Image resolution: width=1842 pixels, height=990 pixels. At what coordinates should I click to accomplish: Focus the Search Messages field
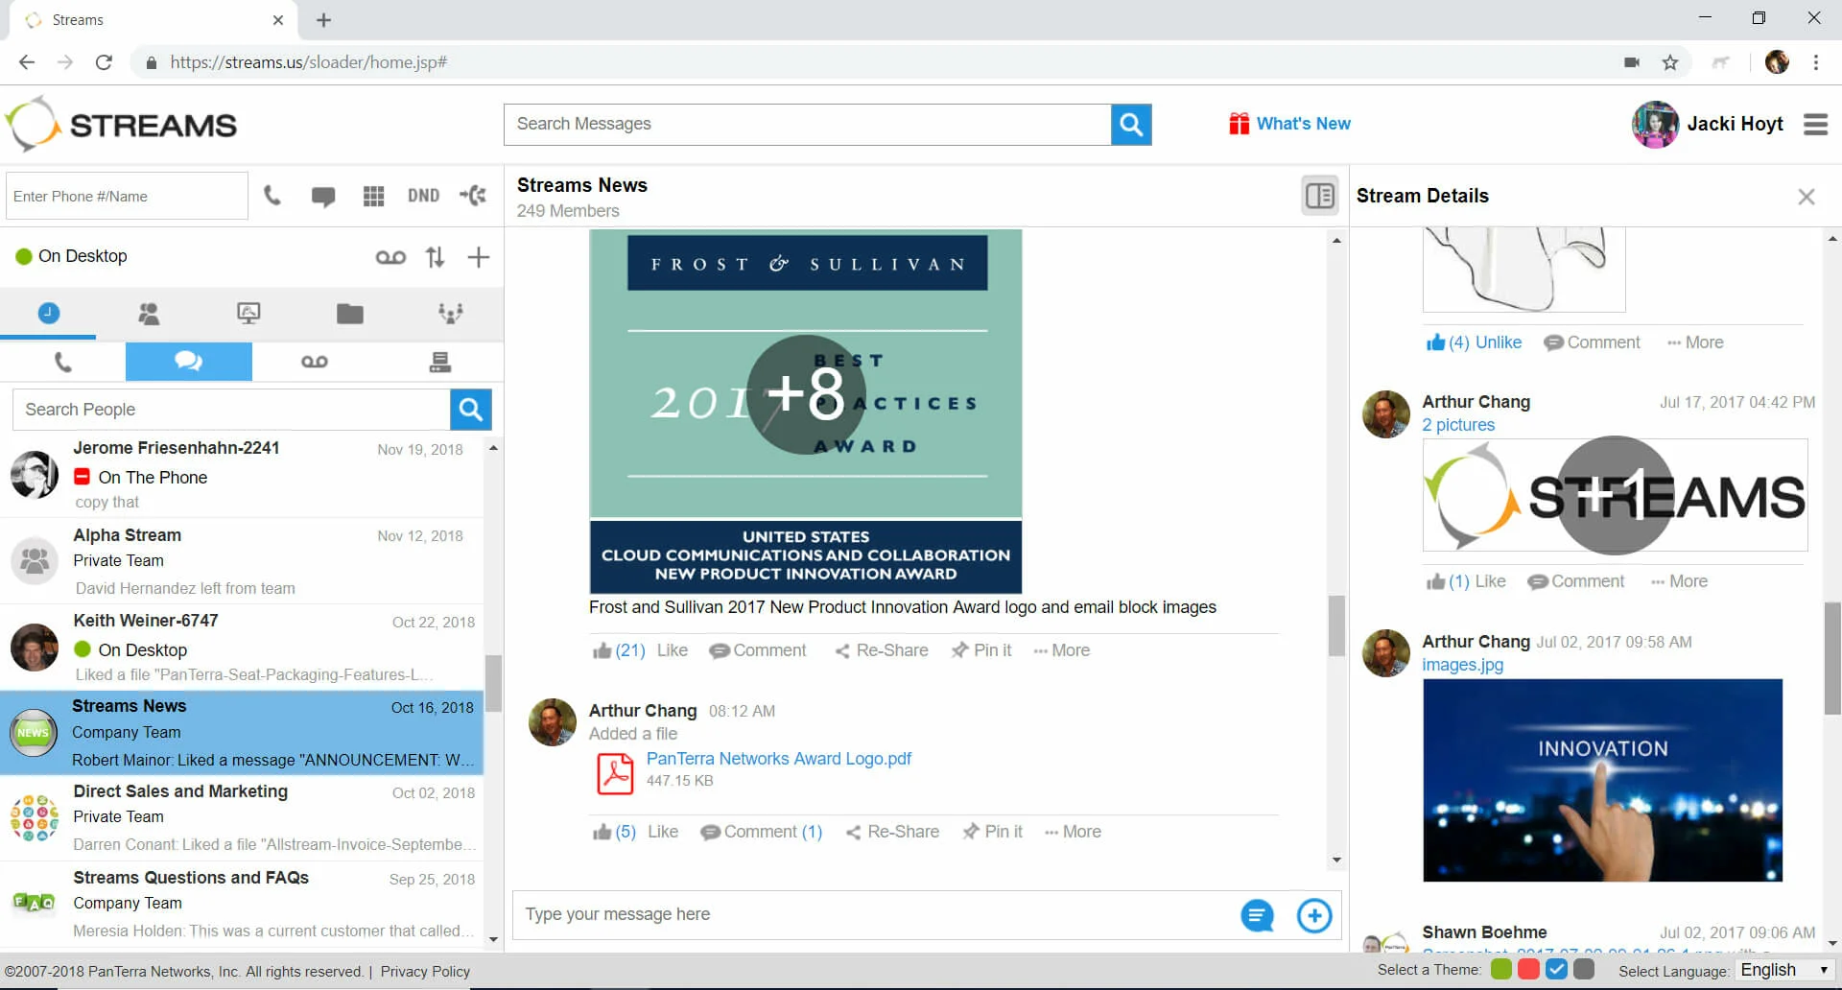(x=807, y=125)
